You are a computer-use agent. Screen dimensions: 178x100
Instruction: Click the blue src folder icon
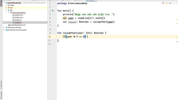coord(9,10)
